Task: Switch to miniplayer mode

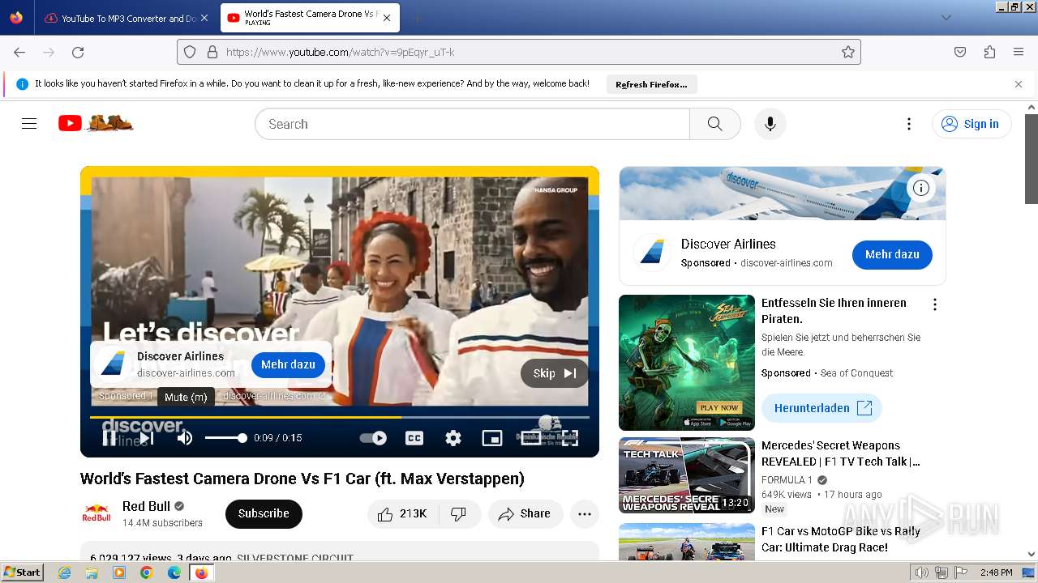Action: (x=492, y=438)
